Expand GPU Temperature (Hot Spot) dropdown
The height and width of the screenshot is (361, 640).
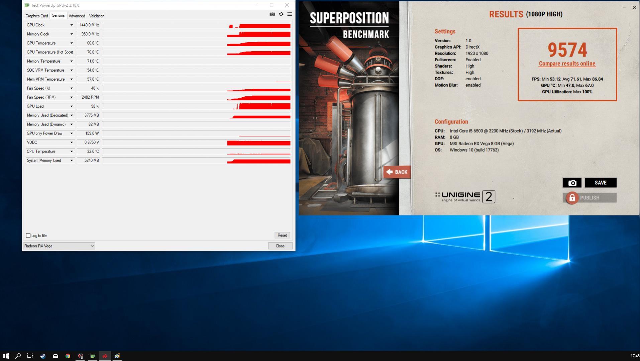tap(72, 52)
